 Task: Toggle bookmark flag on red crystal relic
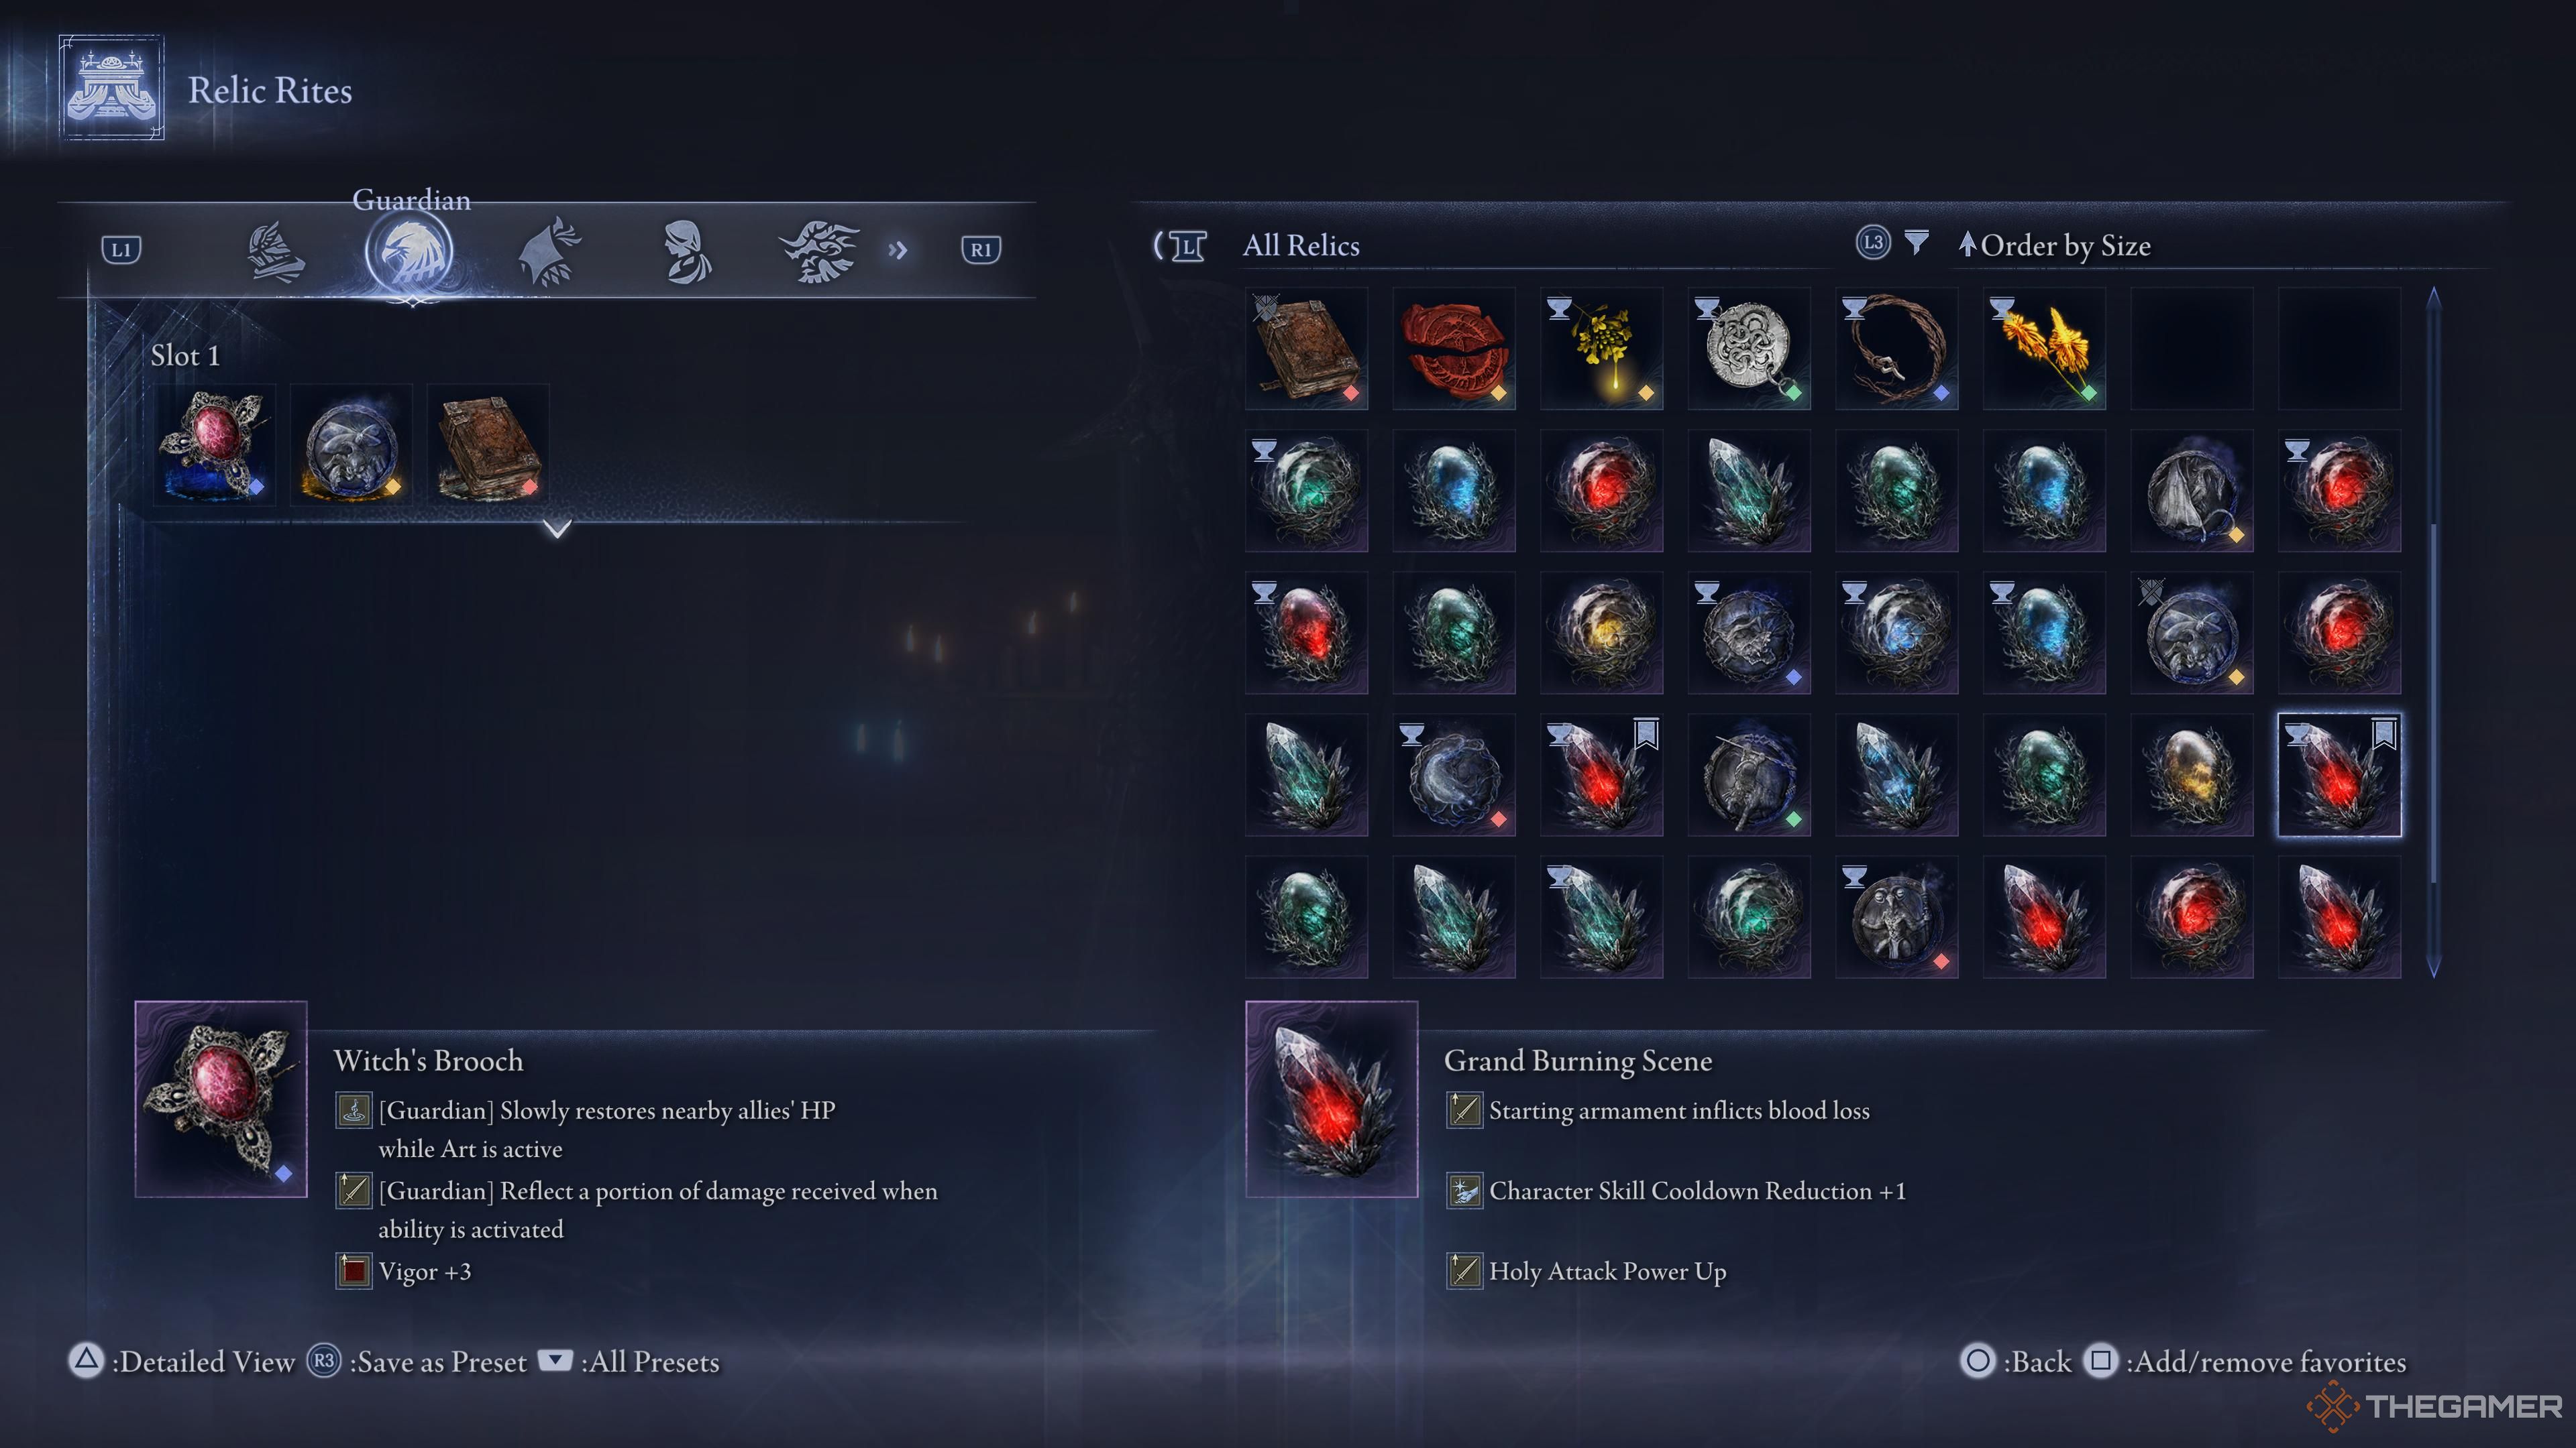[1645, 735]
